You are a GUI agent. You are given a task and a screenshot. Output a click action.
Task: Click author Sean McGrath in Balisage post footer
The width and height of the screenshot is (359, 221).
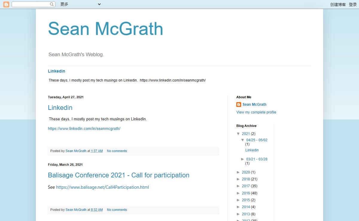coord(76,210)
